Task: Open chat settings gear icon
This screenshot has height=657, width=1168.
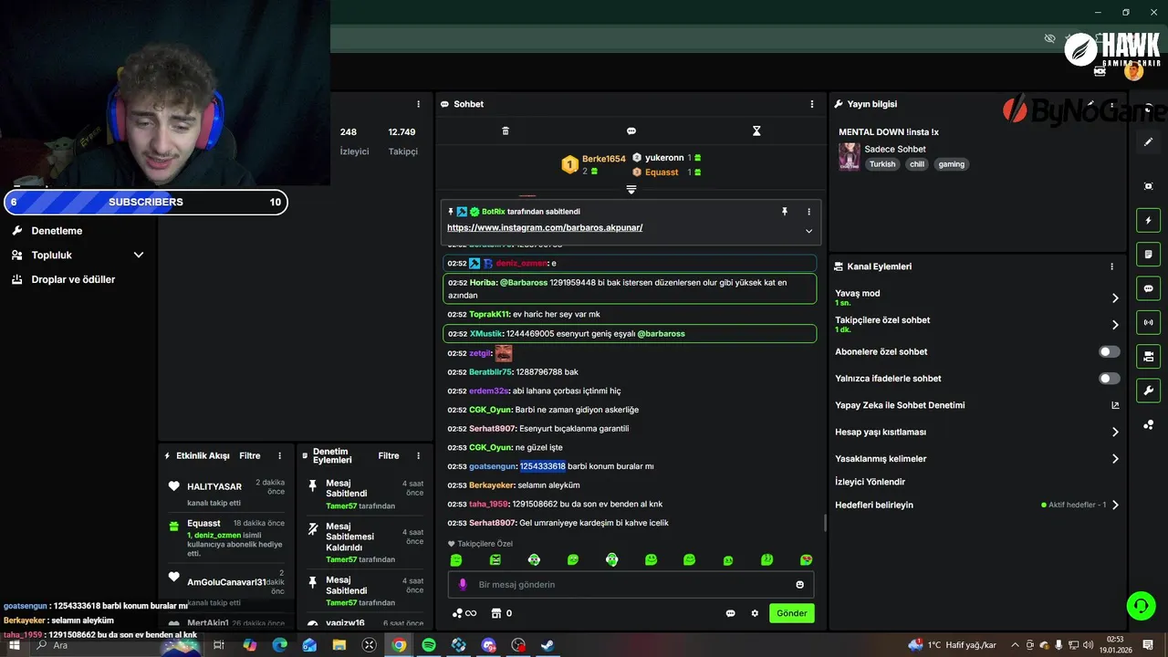Action: (755, 613)
